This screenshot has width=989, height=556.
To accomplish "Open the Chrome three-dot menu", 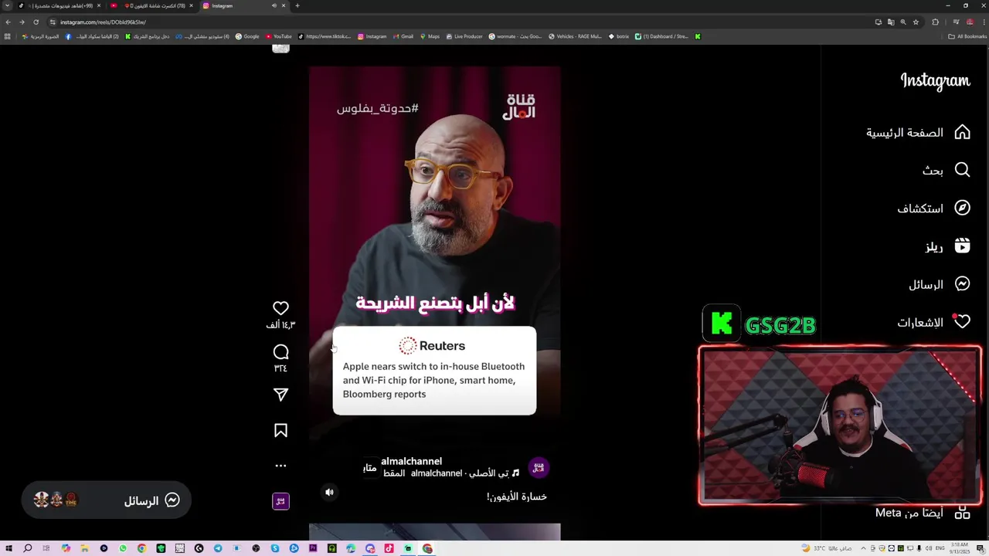I will pyautogui.click(x=984, y=22).
